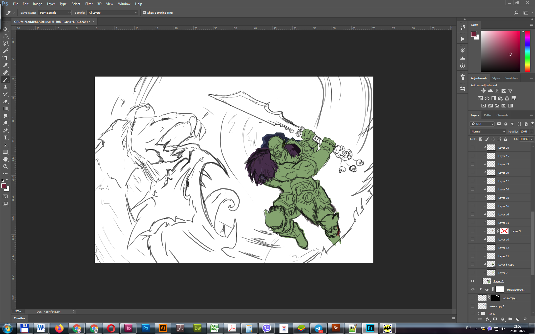Select the Rectangle shape tool

(x=5, y=152)
